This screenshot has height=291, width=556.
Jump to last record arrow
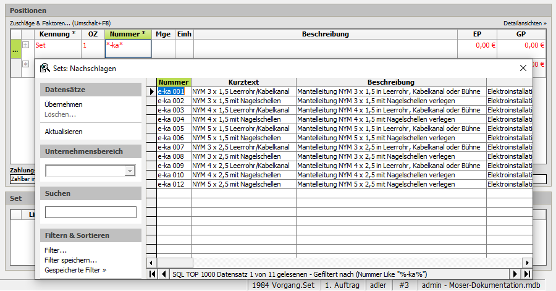click(527, 274)
